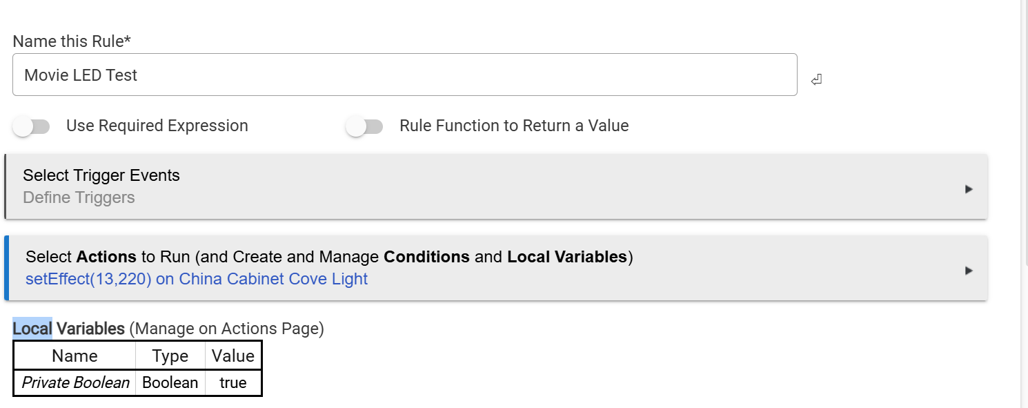Screen dimensions: 1028x408
Task: Select the Select Actions to Run heading
Action: click(329, 257)
